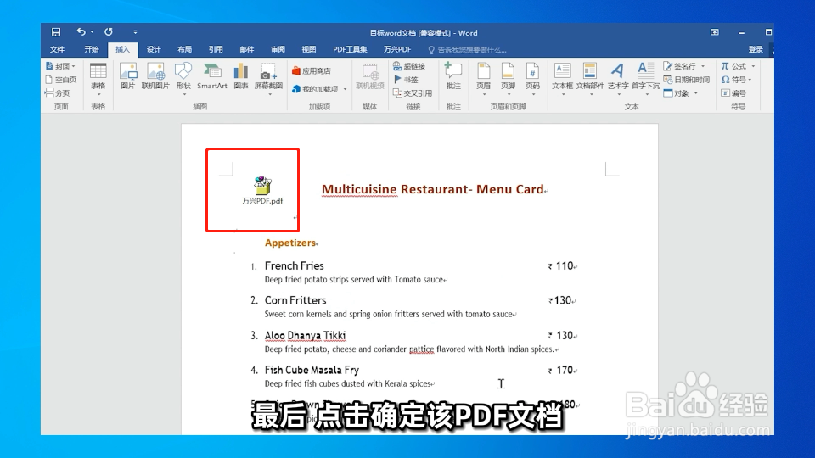Insert a 分页 page break
This screenshot has width=815, height=458.
[58, 93]
